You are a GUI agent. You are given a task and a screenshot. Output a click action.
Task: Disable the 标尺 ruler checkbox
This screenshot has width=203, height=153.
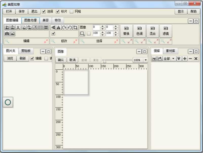click(x=58, y=11)
